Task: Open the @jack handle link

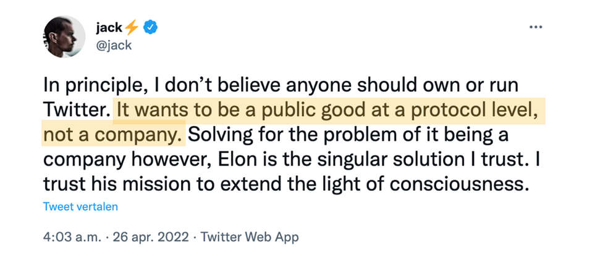Action: [114, 44]
